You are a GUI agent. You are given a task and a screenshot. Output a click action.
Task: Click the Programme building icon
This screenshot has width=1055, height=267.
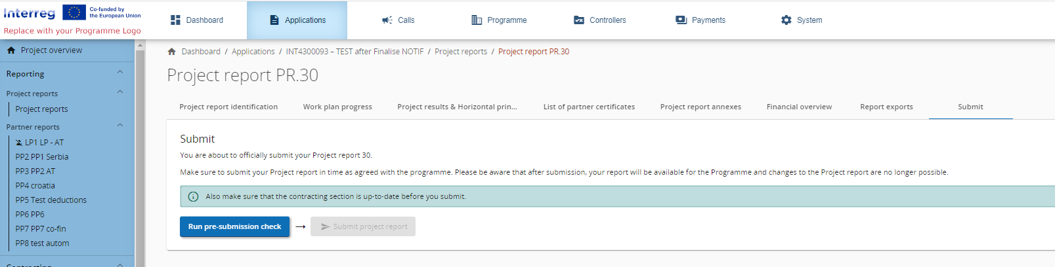477,20
